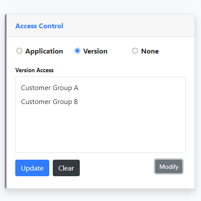
Task: Select the None radio button
Action: coord(135,51)
